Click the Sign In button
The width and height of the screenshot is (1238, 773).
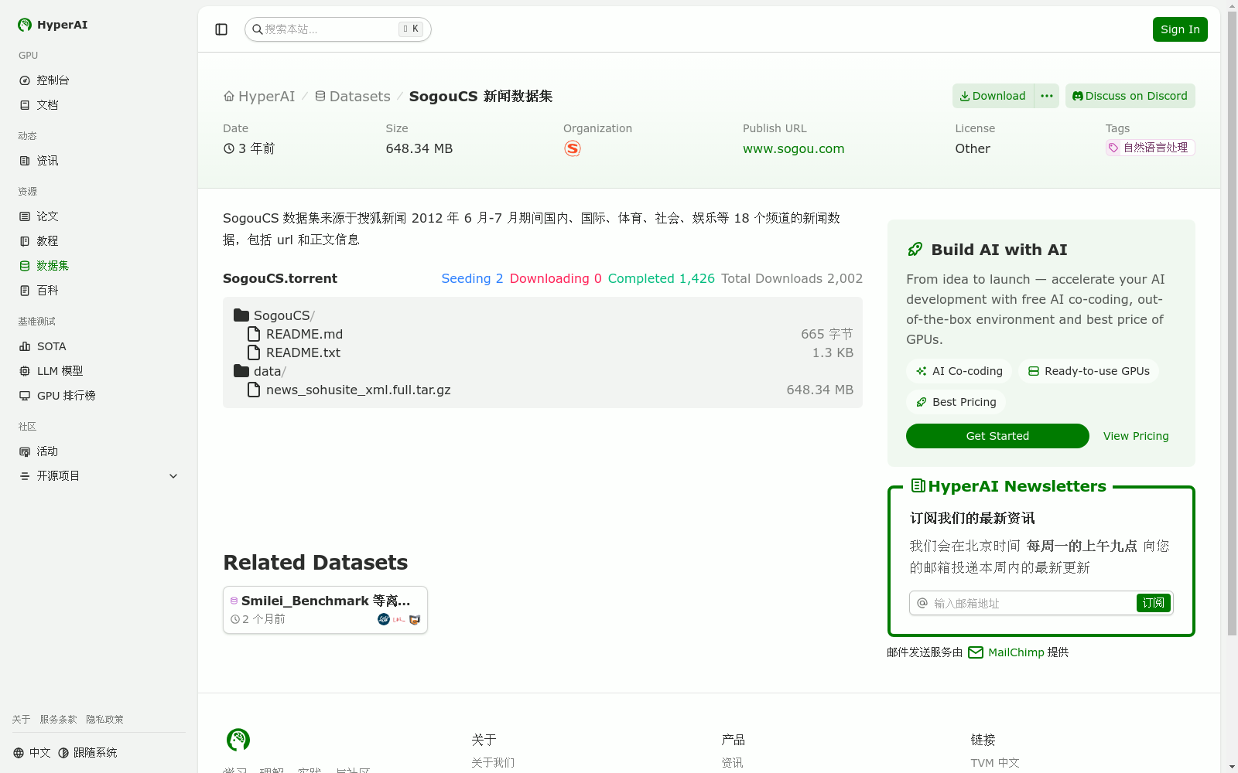[x=1180, y=29]
